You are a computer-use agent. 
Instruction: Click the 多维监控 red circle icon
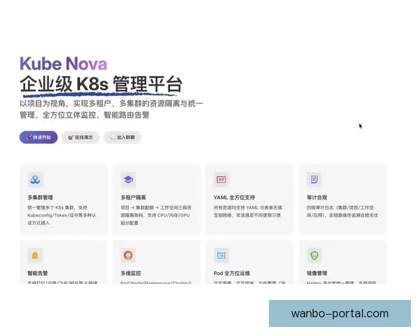[x=128, y=255]
